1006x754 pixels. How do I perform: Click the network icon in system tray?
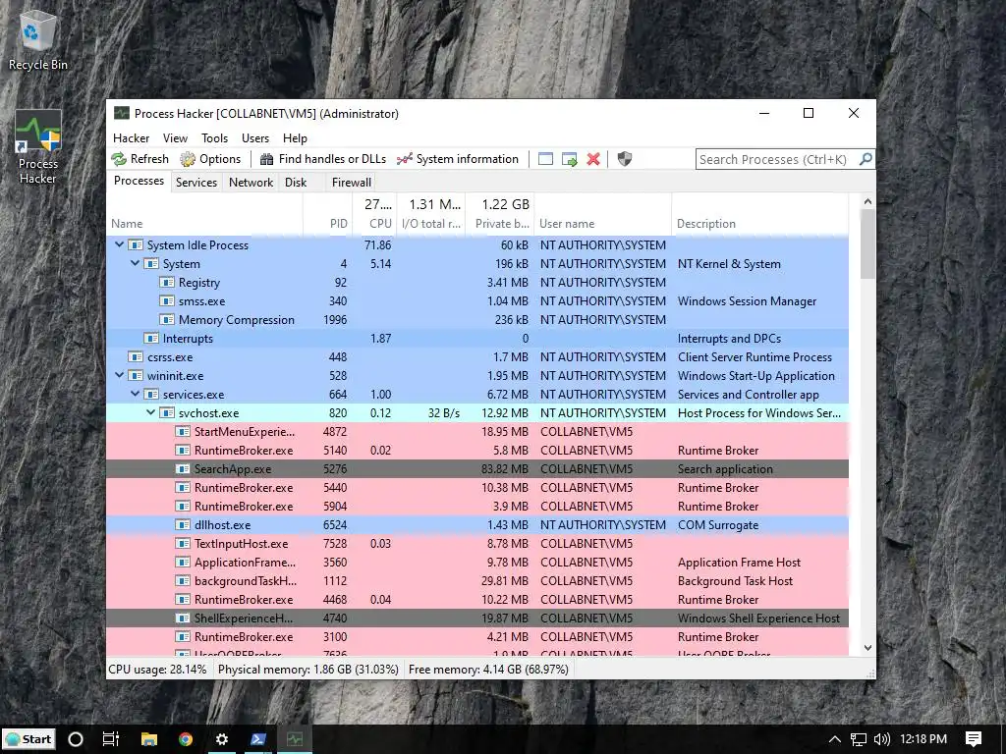pos(859,739)
